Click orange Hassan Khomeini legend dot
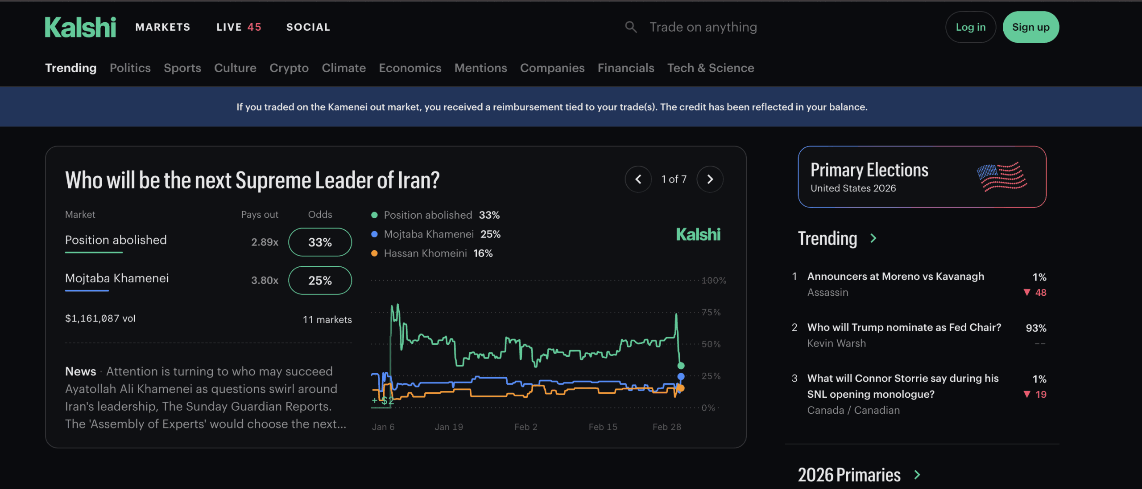Image resolution: width=1142 pixels, height=489 pixels. coord(374,253)
